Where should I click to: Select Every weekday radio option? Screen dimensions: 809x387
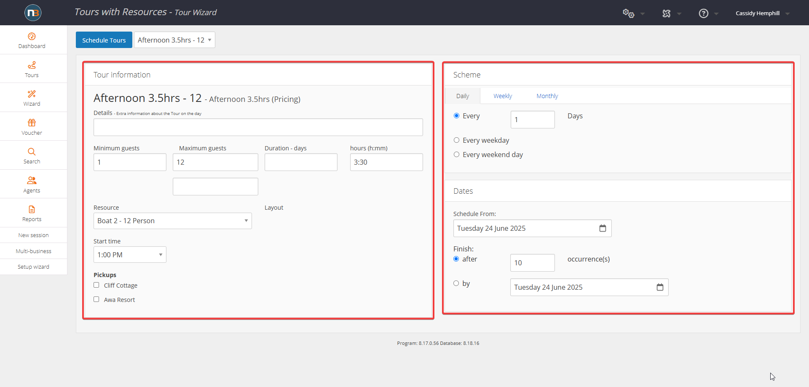coord(456,140)
